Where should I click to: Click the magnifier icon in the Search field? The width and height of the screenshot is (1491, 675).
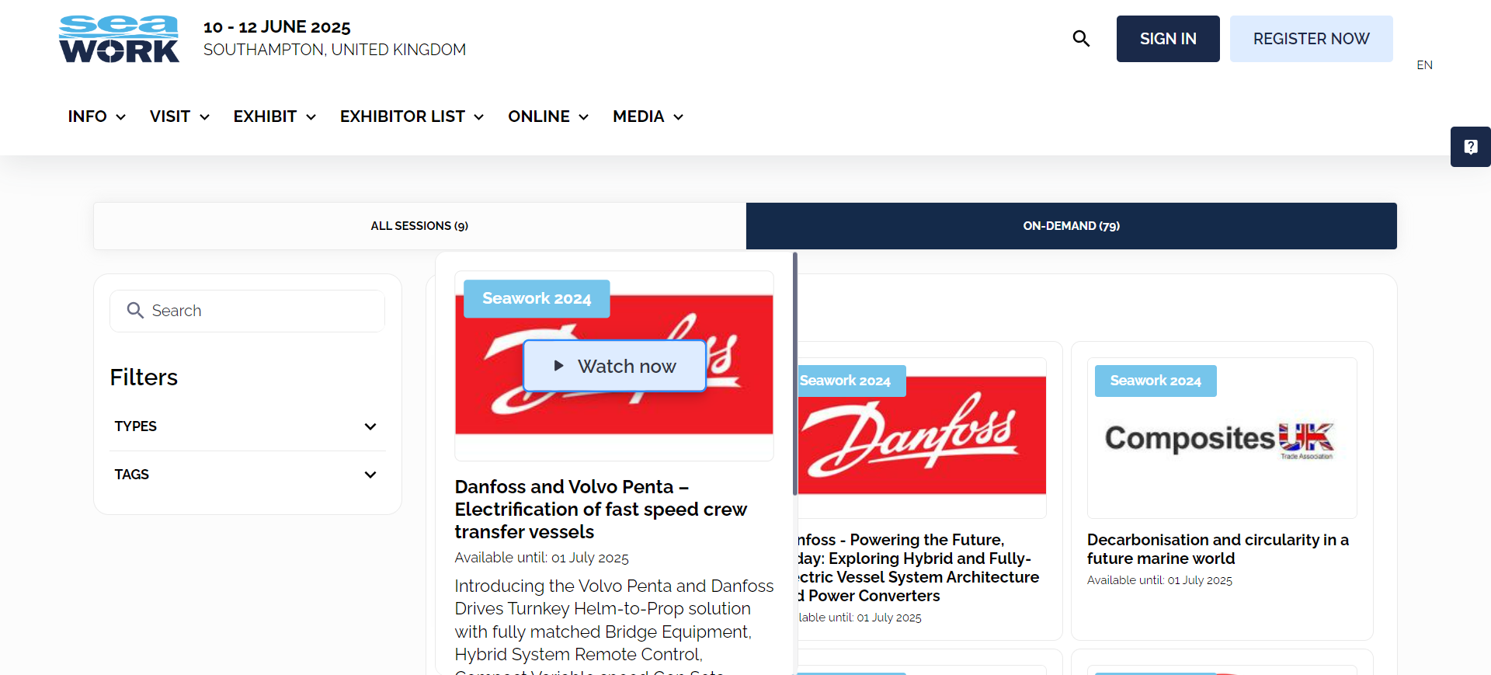click(x=135, y=311)
